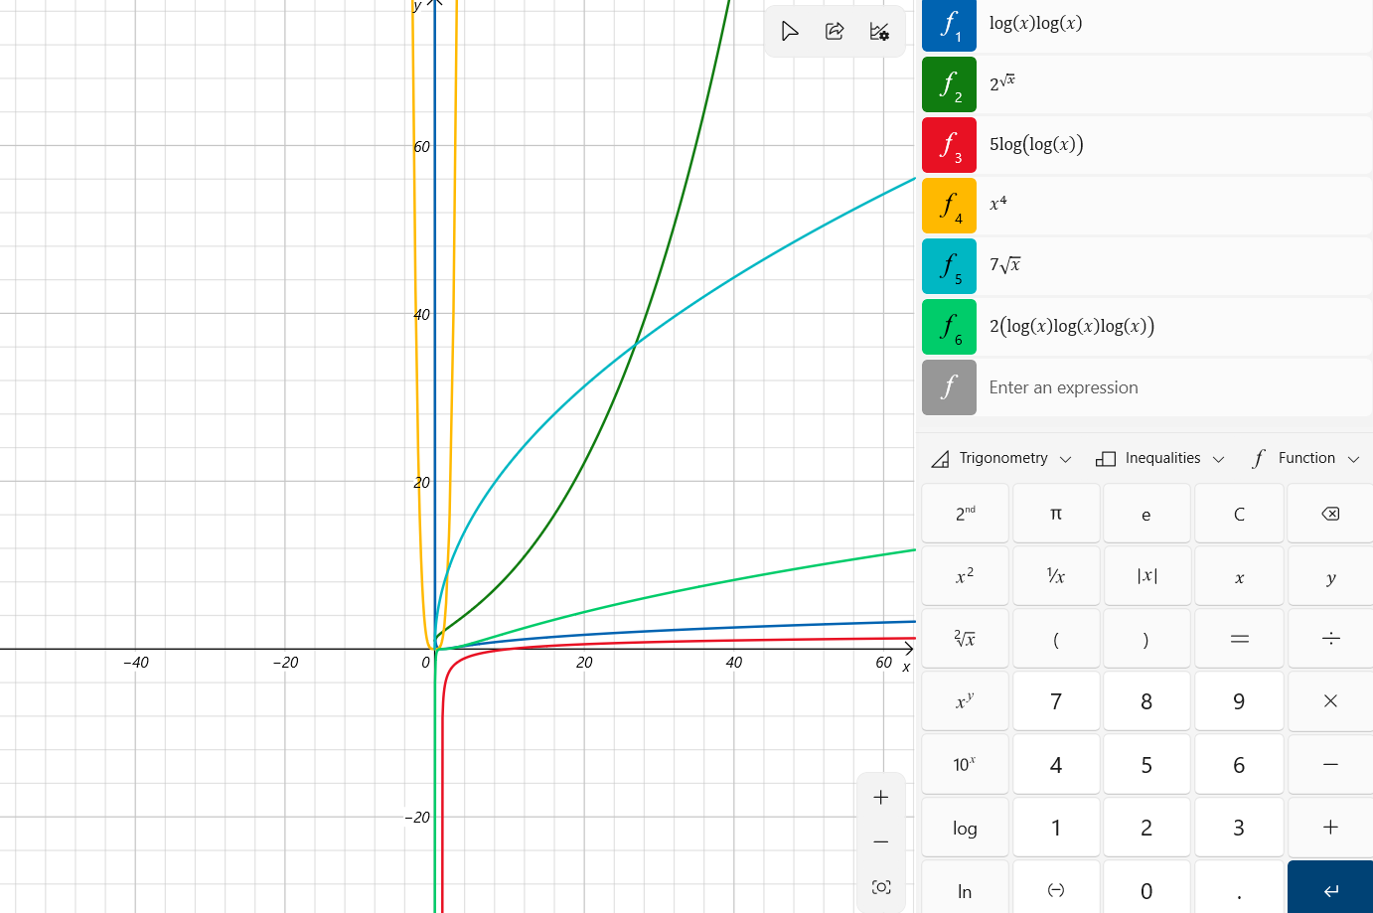Select the trace cursor tool
1373x913 pixels.
pos(790,32)
